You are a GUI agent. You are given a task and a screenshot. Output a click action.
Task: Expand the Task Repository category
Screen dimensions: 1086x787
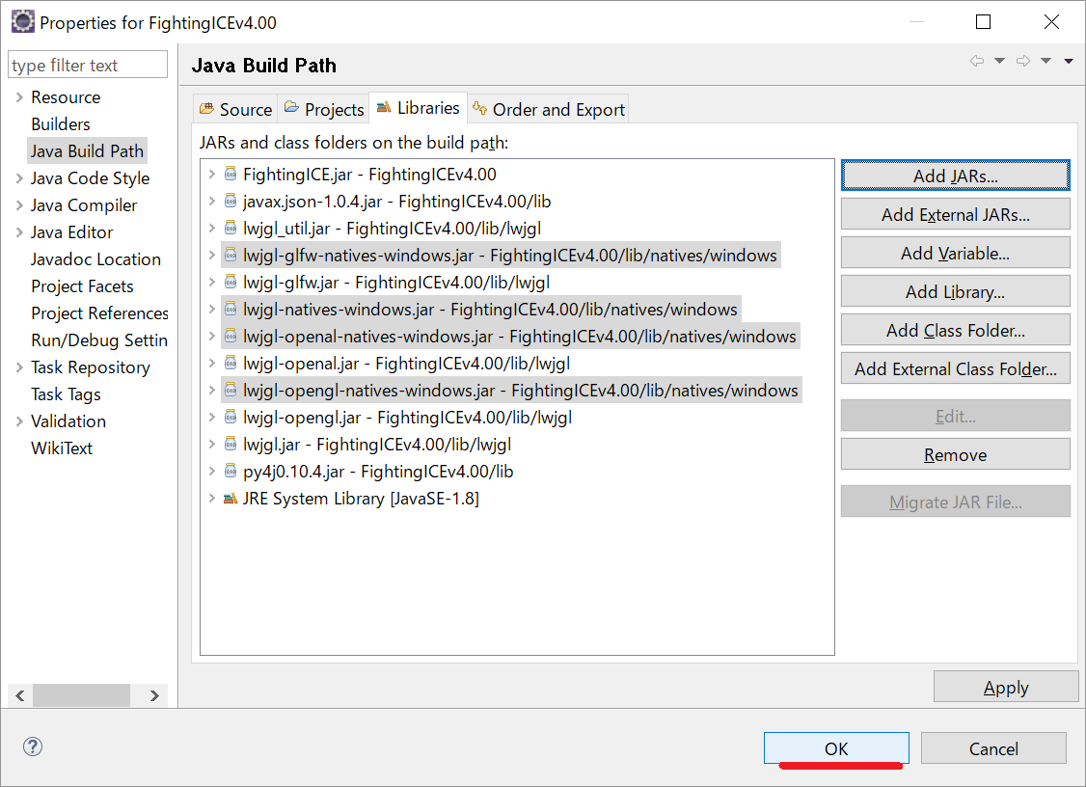click(x=18, y=367)
